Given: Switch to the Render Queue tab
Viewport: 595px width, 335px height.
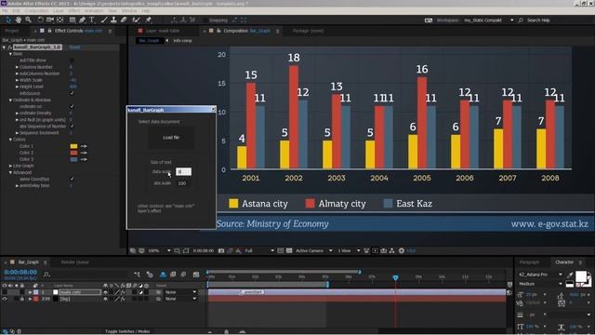Looking at the screenshot, I should [x=74, y=262].
